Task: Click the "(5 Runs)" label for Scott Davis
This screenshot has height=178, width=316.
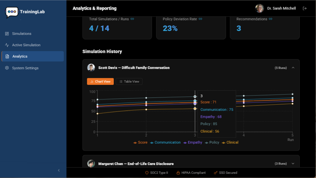Action: (x=281, y=68)
